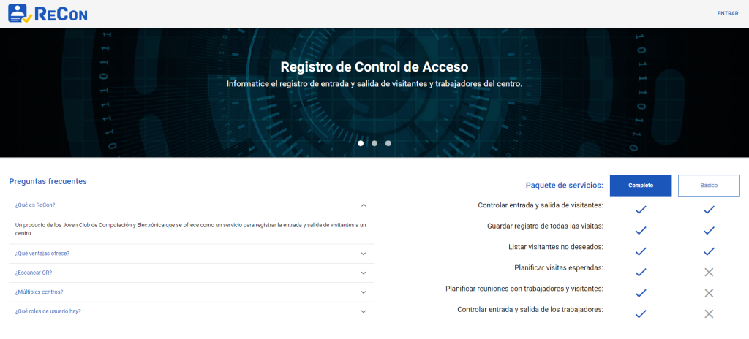Viewport: 749px width, 339px height.
Task: Expand '¿Qué ventajas ofrece?' chevron
Action: [364, 254]
